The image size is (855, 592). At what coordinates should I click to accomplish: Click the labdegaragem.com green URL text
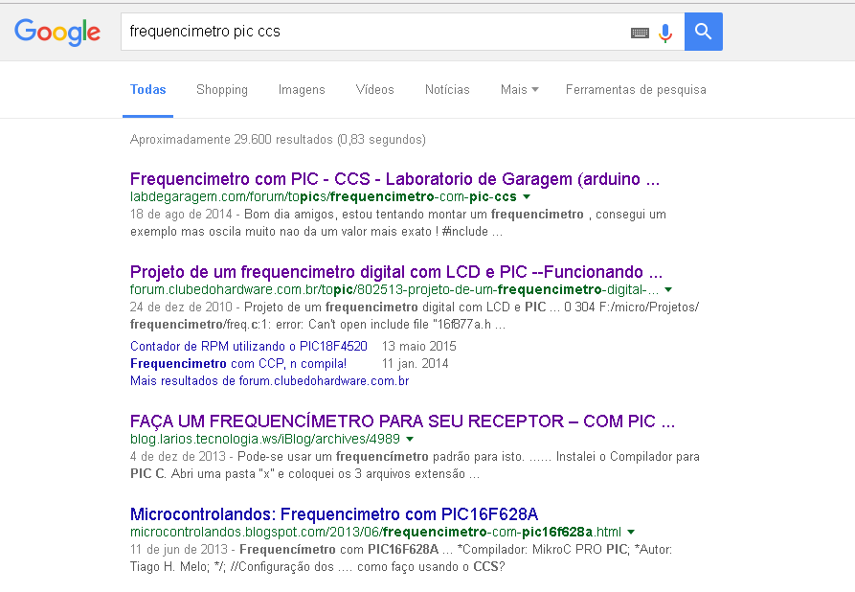click(324, 196)
